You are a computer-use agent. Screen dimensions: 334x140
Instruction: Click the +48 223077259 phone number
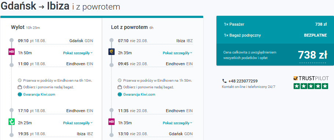click(x=243, y=81)
